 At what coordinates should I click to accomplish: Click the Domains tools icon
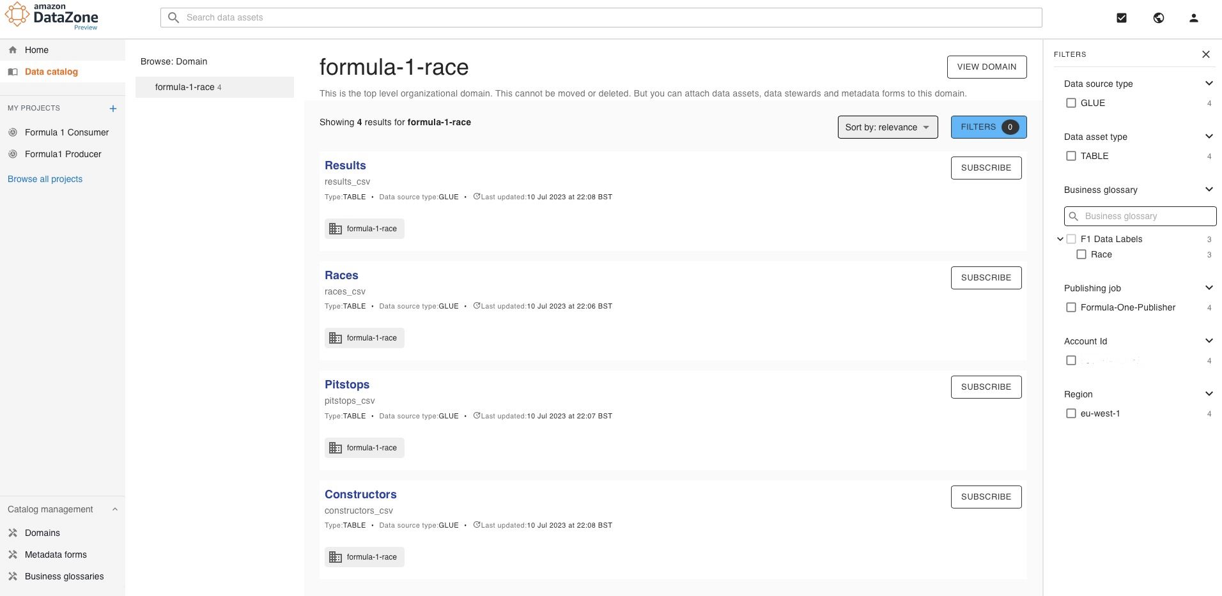coord(13,533)
